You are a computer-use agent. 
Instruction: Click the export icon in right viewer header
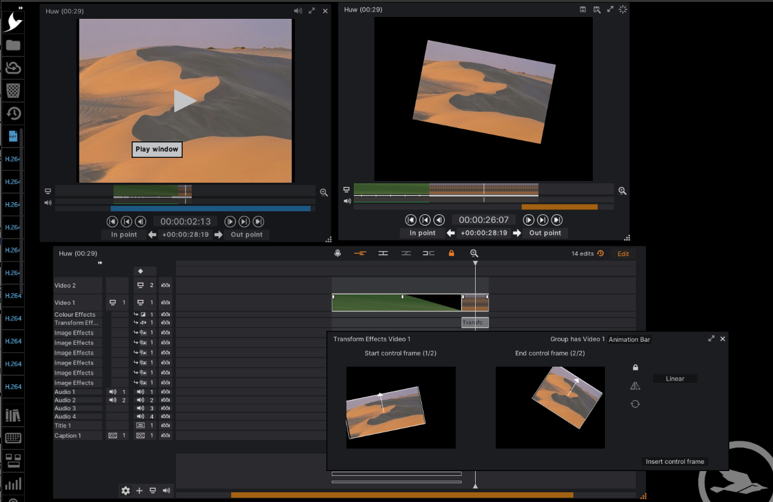point(596,10)
